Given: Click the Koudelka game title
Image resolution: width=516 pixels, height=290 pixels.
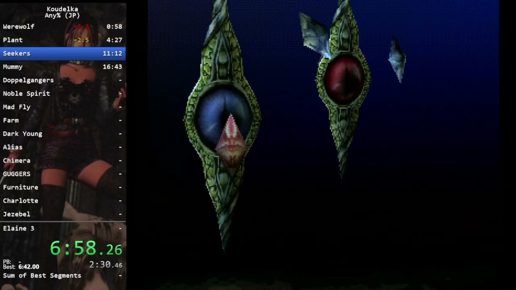Looking at the screenshot, I should click(x=62, y=9).
